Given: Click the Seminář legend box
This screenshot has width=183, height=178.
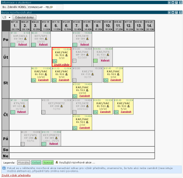Looking at the screenshot, I should [x=48, y=162].
